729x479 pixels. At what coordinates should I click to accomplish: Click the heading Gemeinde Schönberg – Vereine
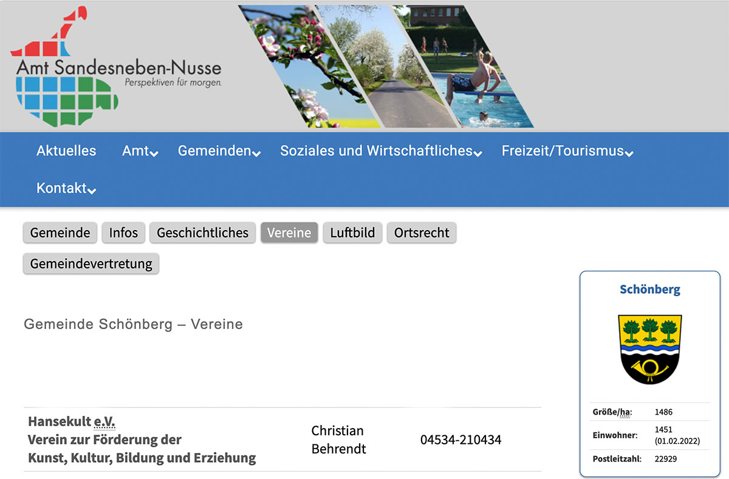coord(133,324)
